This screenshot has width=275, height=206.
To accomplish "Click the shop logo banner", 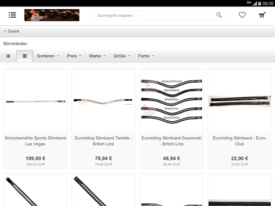I will (x=52, y=15).
